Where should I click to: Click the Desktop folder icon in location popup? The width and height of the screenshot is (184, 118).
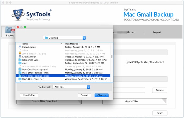tap(47, 38)
